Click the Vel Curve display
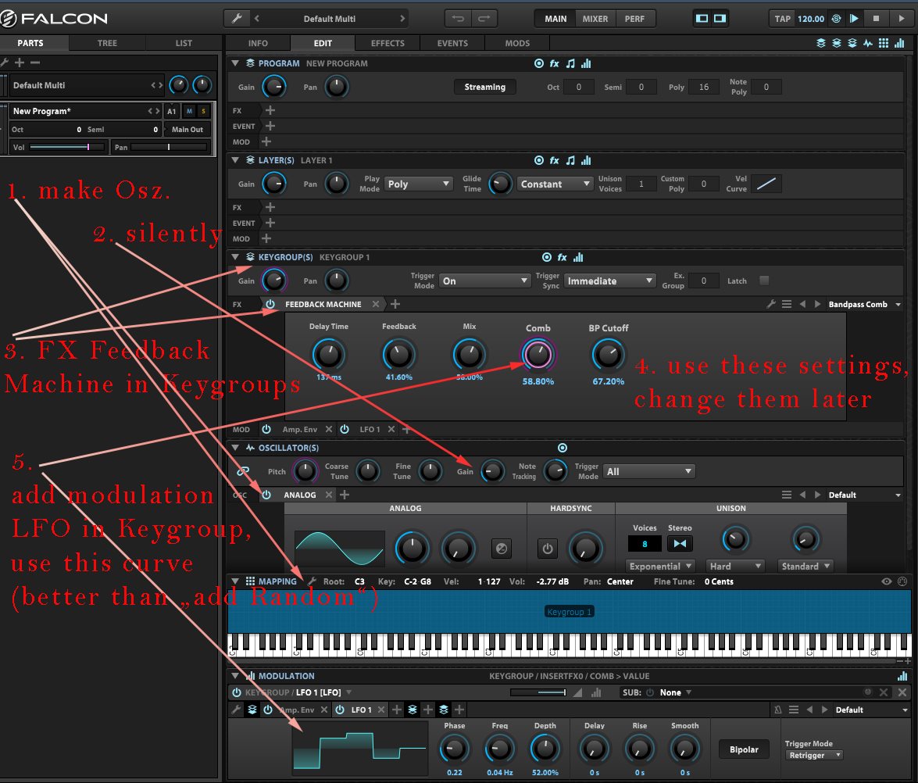The width and height of the screenshot is (918, 783). pyautogui.click(x=766, y=184)
